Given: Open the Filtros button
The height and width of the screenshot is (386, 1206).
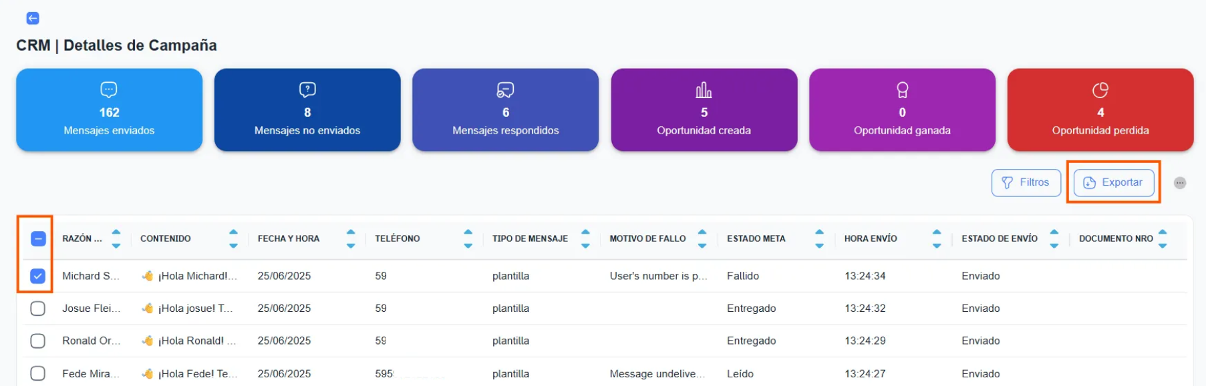Looking at the screenshot, I should 1026,183.
